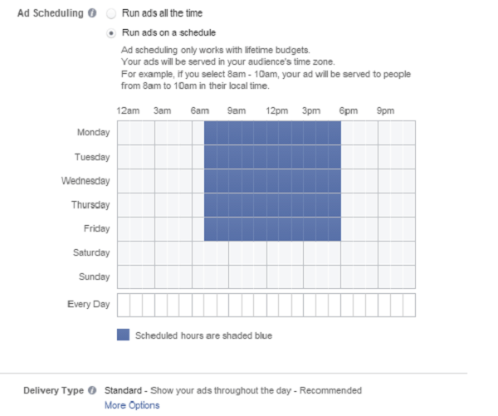Screen dimensions: 498x416
Task: Deselect Monday 9am scheduled cell
Action: [235, 133]
